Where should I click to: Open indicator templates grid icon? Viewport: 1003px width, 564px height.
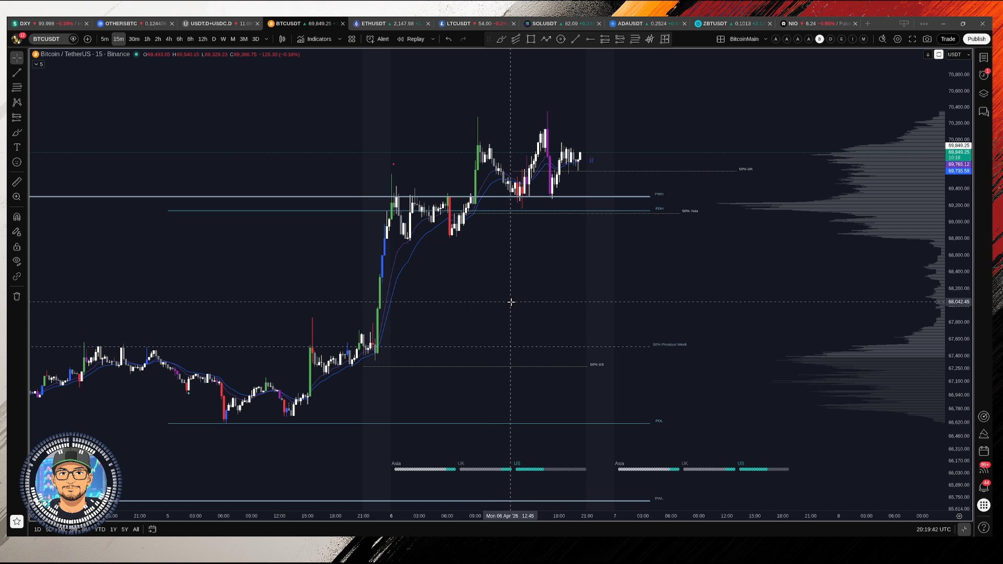(x=352, y=39)
